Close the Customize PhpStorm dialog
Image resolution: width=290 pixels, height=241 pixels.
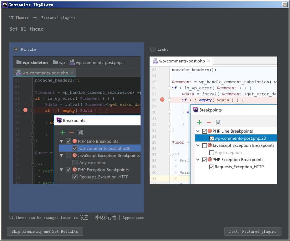point(285,4)
